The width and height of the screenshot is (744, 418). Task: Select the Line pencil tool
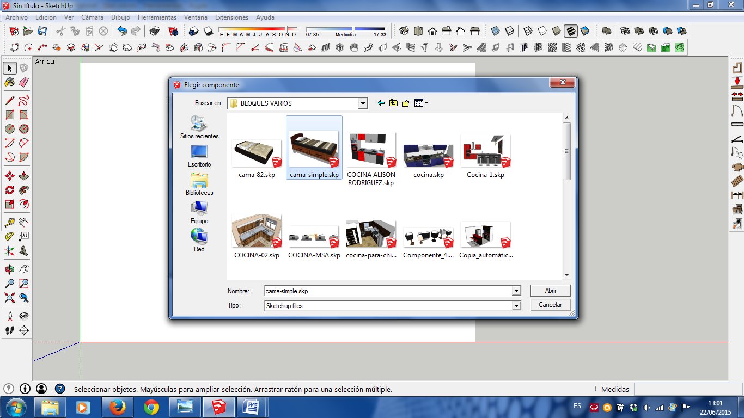[x=10, y=101]
